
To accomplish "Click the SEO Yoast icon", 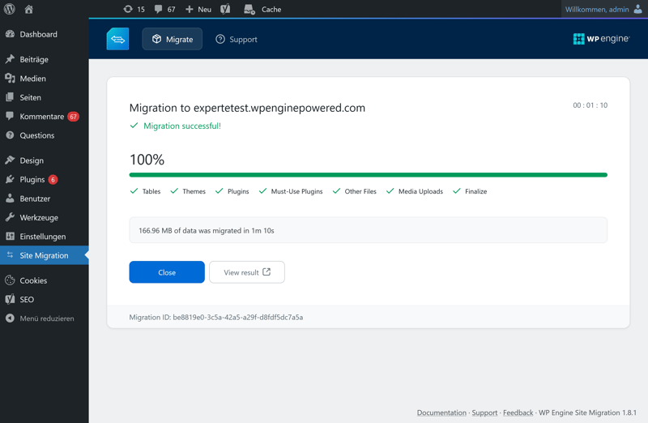I will pyautogui.click(x=10, y=299).
